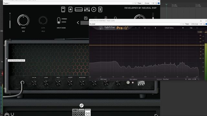Open the time effects hourglass icon
The image size is (207, 116).
pos(100,9)
